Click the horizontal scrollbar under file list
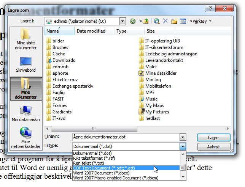Viewport: 245px width, 187px height. [x=94, y=129]
